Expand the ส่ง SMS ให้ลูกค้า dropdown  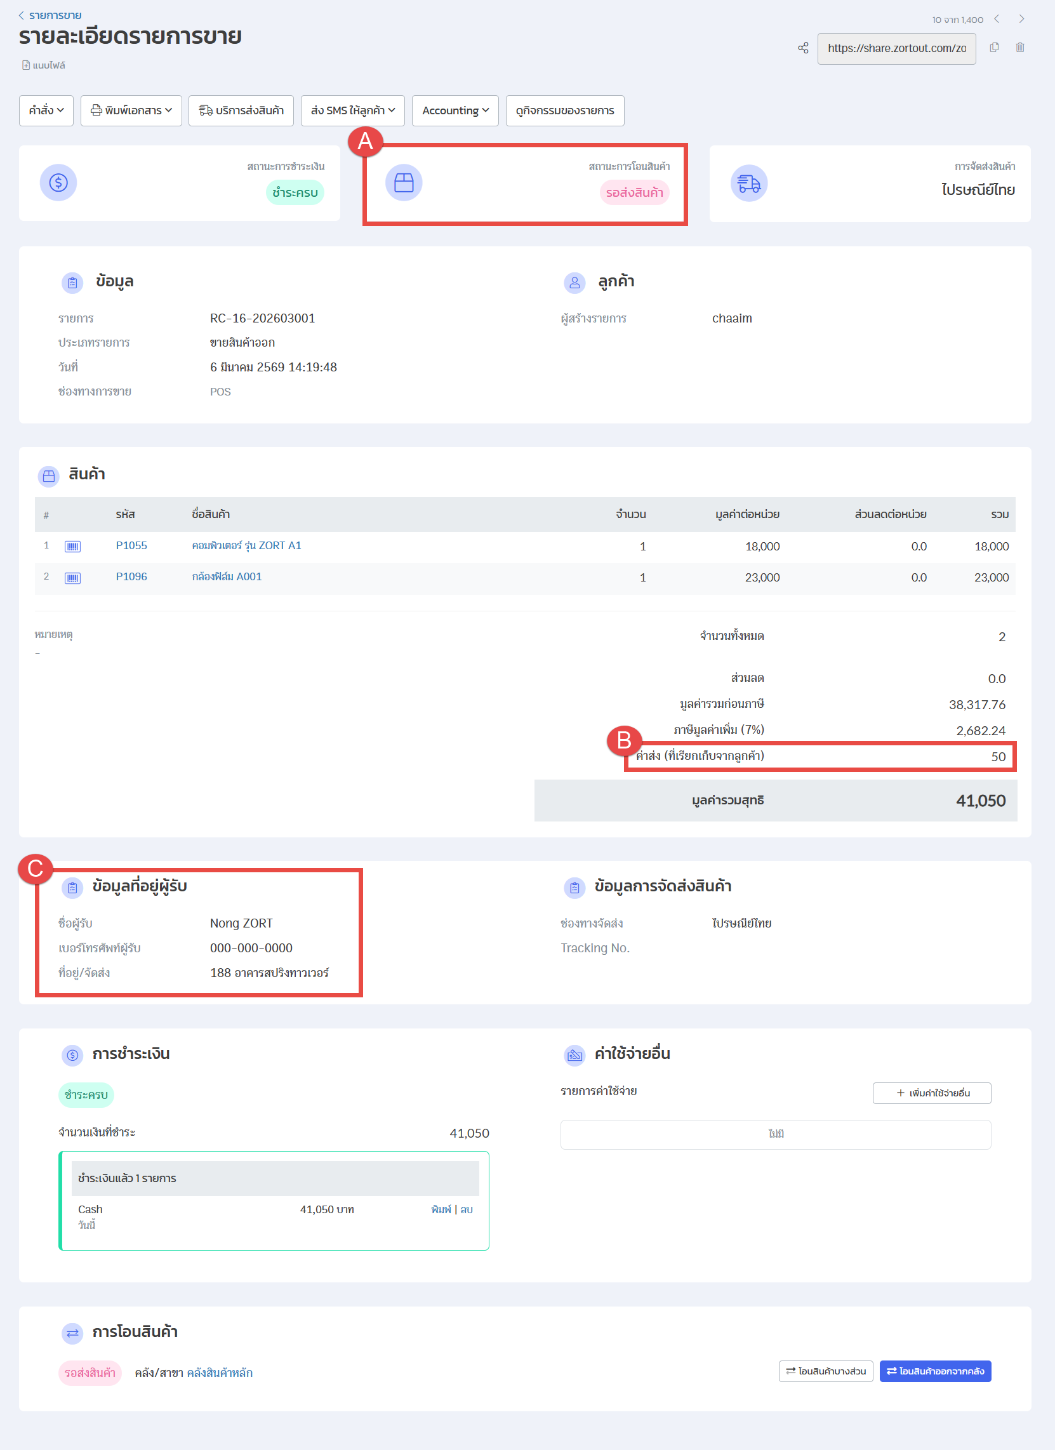[352, 110]
